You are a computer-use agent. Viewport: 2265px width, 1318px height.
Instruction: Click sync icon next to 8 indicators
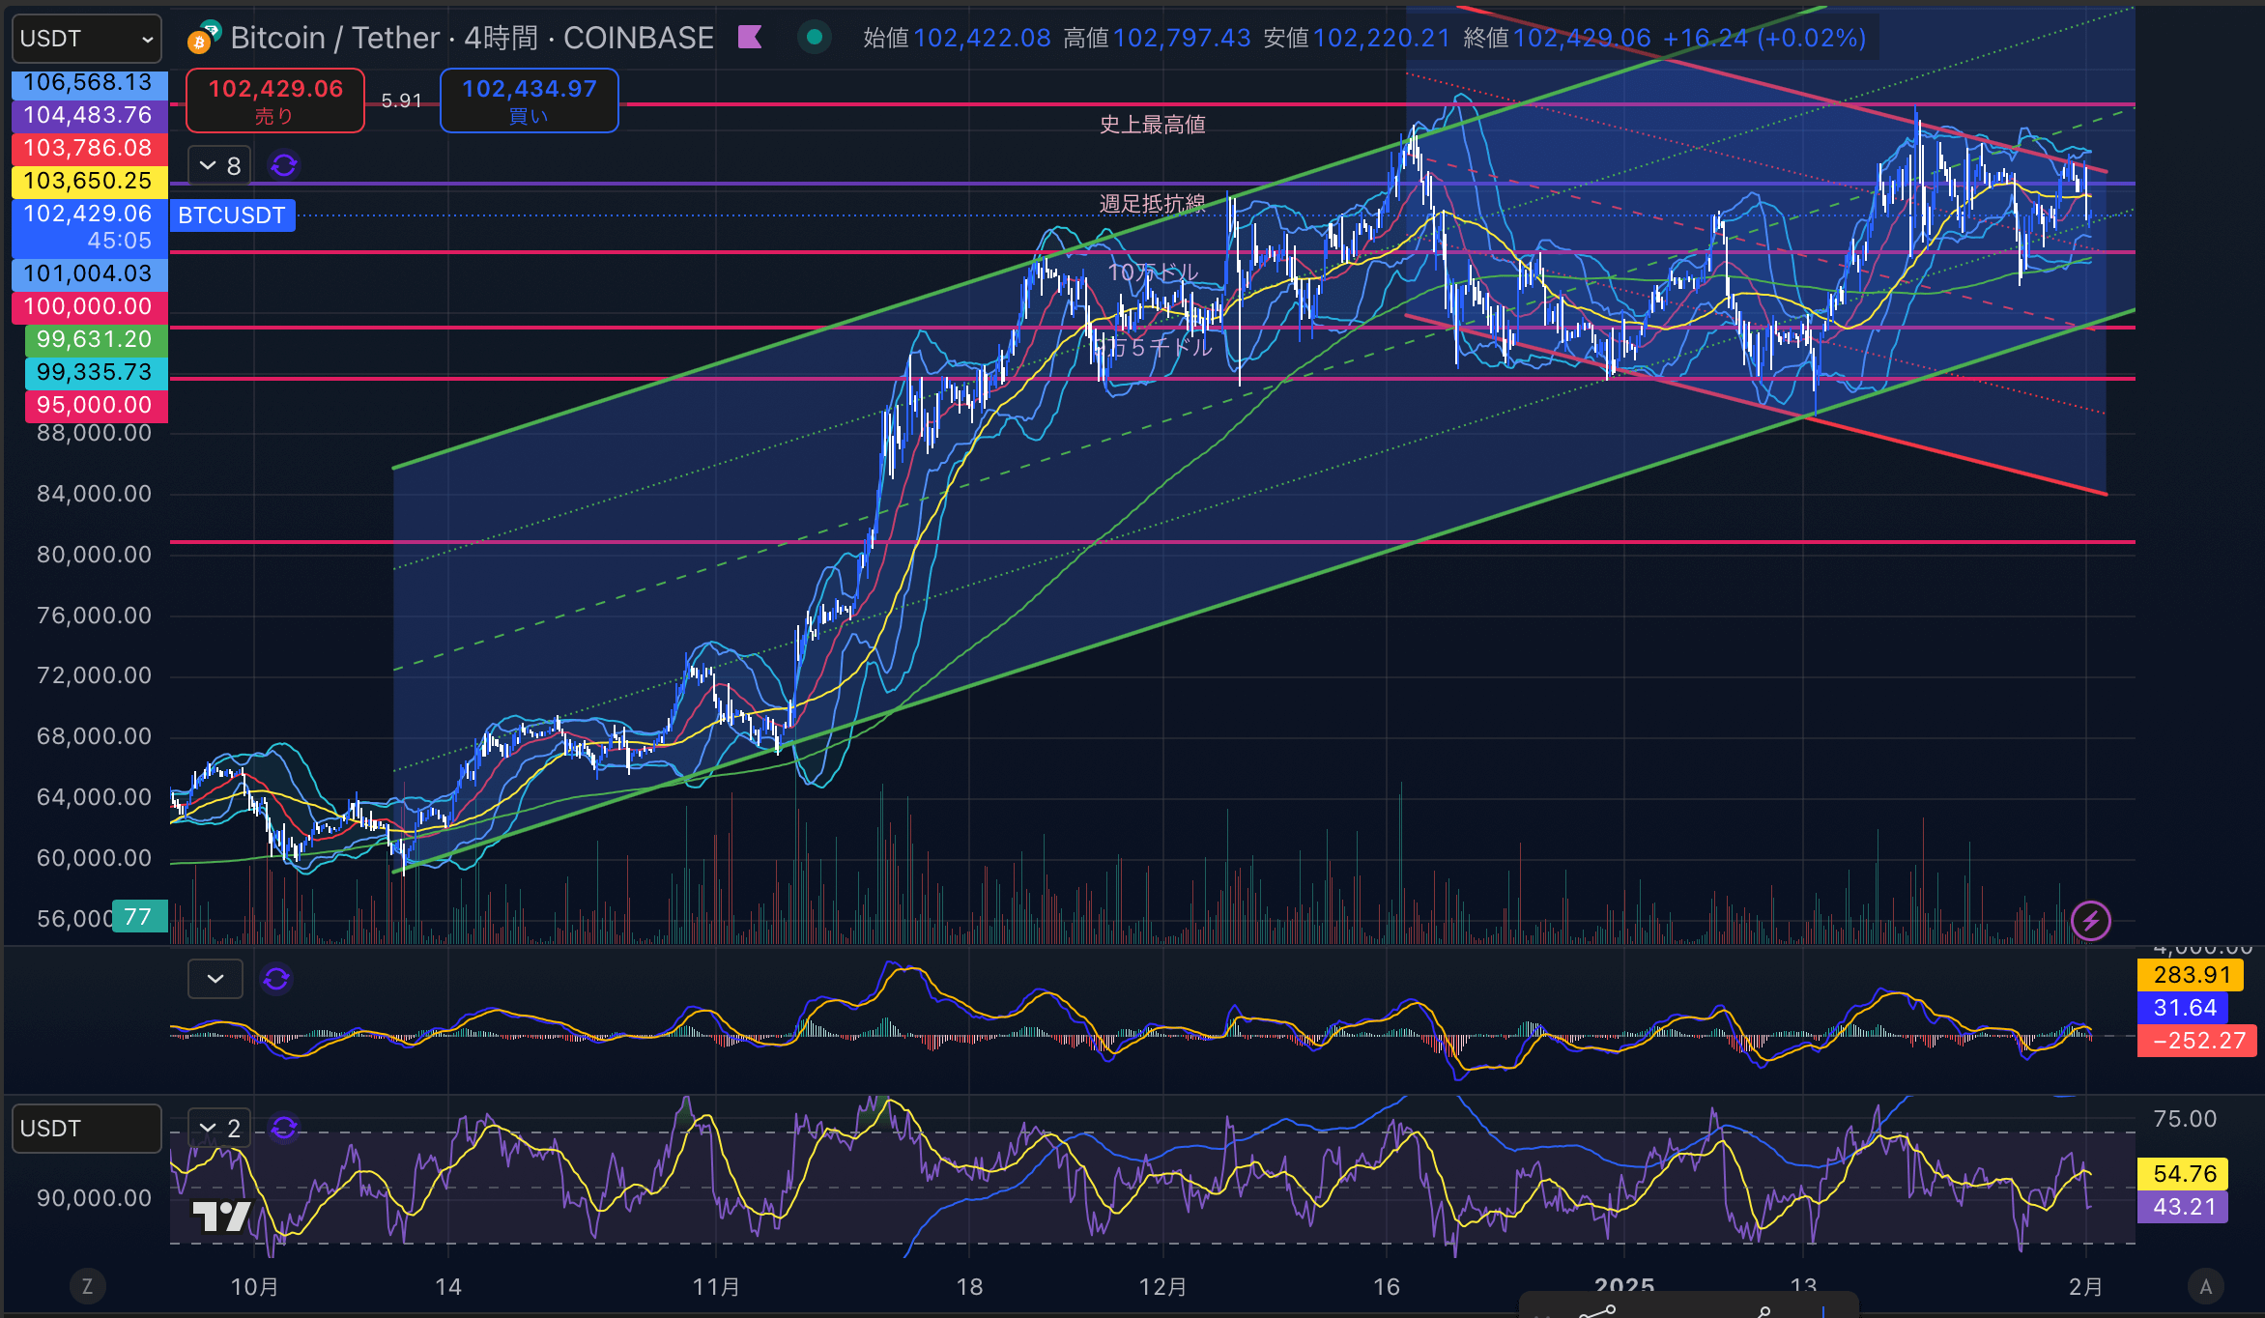[284, 166]
